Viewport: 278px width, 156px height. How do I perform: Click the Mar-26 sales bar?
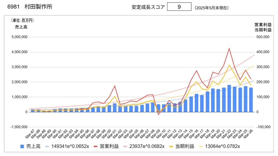pos(251,100)
